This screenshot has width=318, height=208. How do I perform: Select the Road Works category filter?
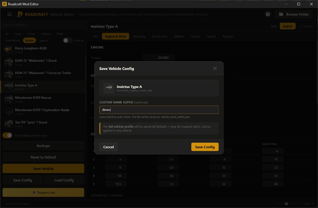tap(12, 41)
